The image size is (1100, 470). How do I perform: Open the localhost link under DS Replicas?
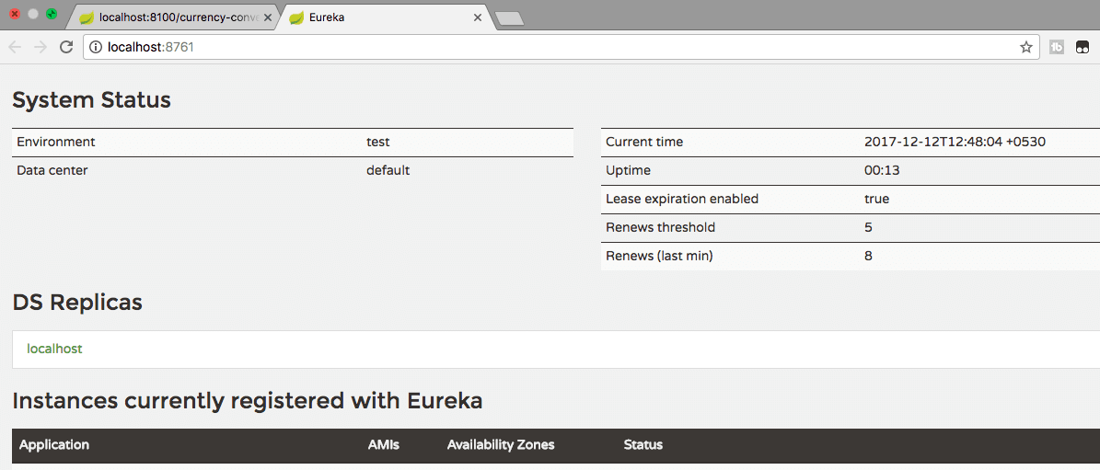pyautogui.click(x=54, y=349)
